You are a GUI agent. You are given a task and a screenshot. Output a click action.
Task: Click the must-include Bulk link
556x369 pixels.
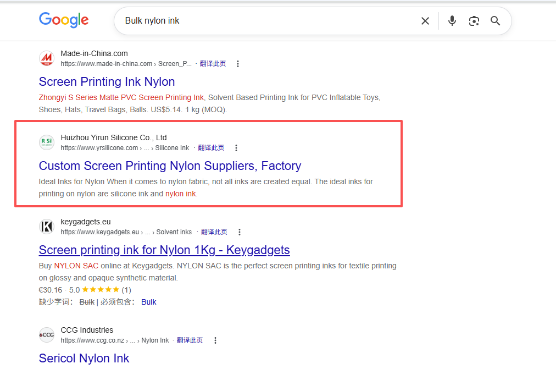click(148, 302)
